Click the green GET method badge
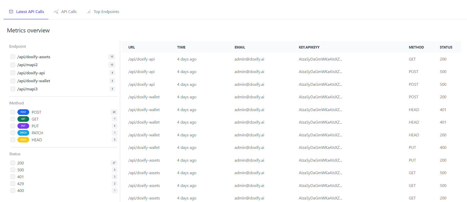 coord(23,119)
